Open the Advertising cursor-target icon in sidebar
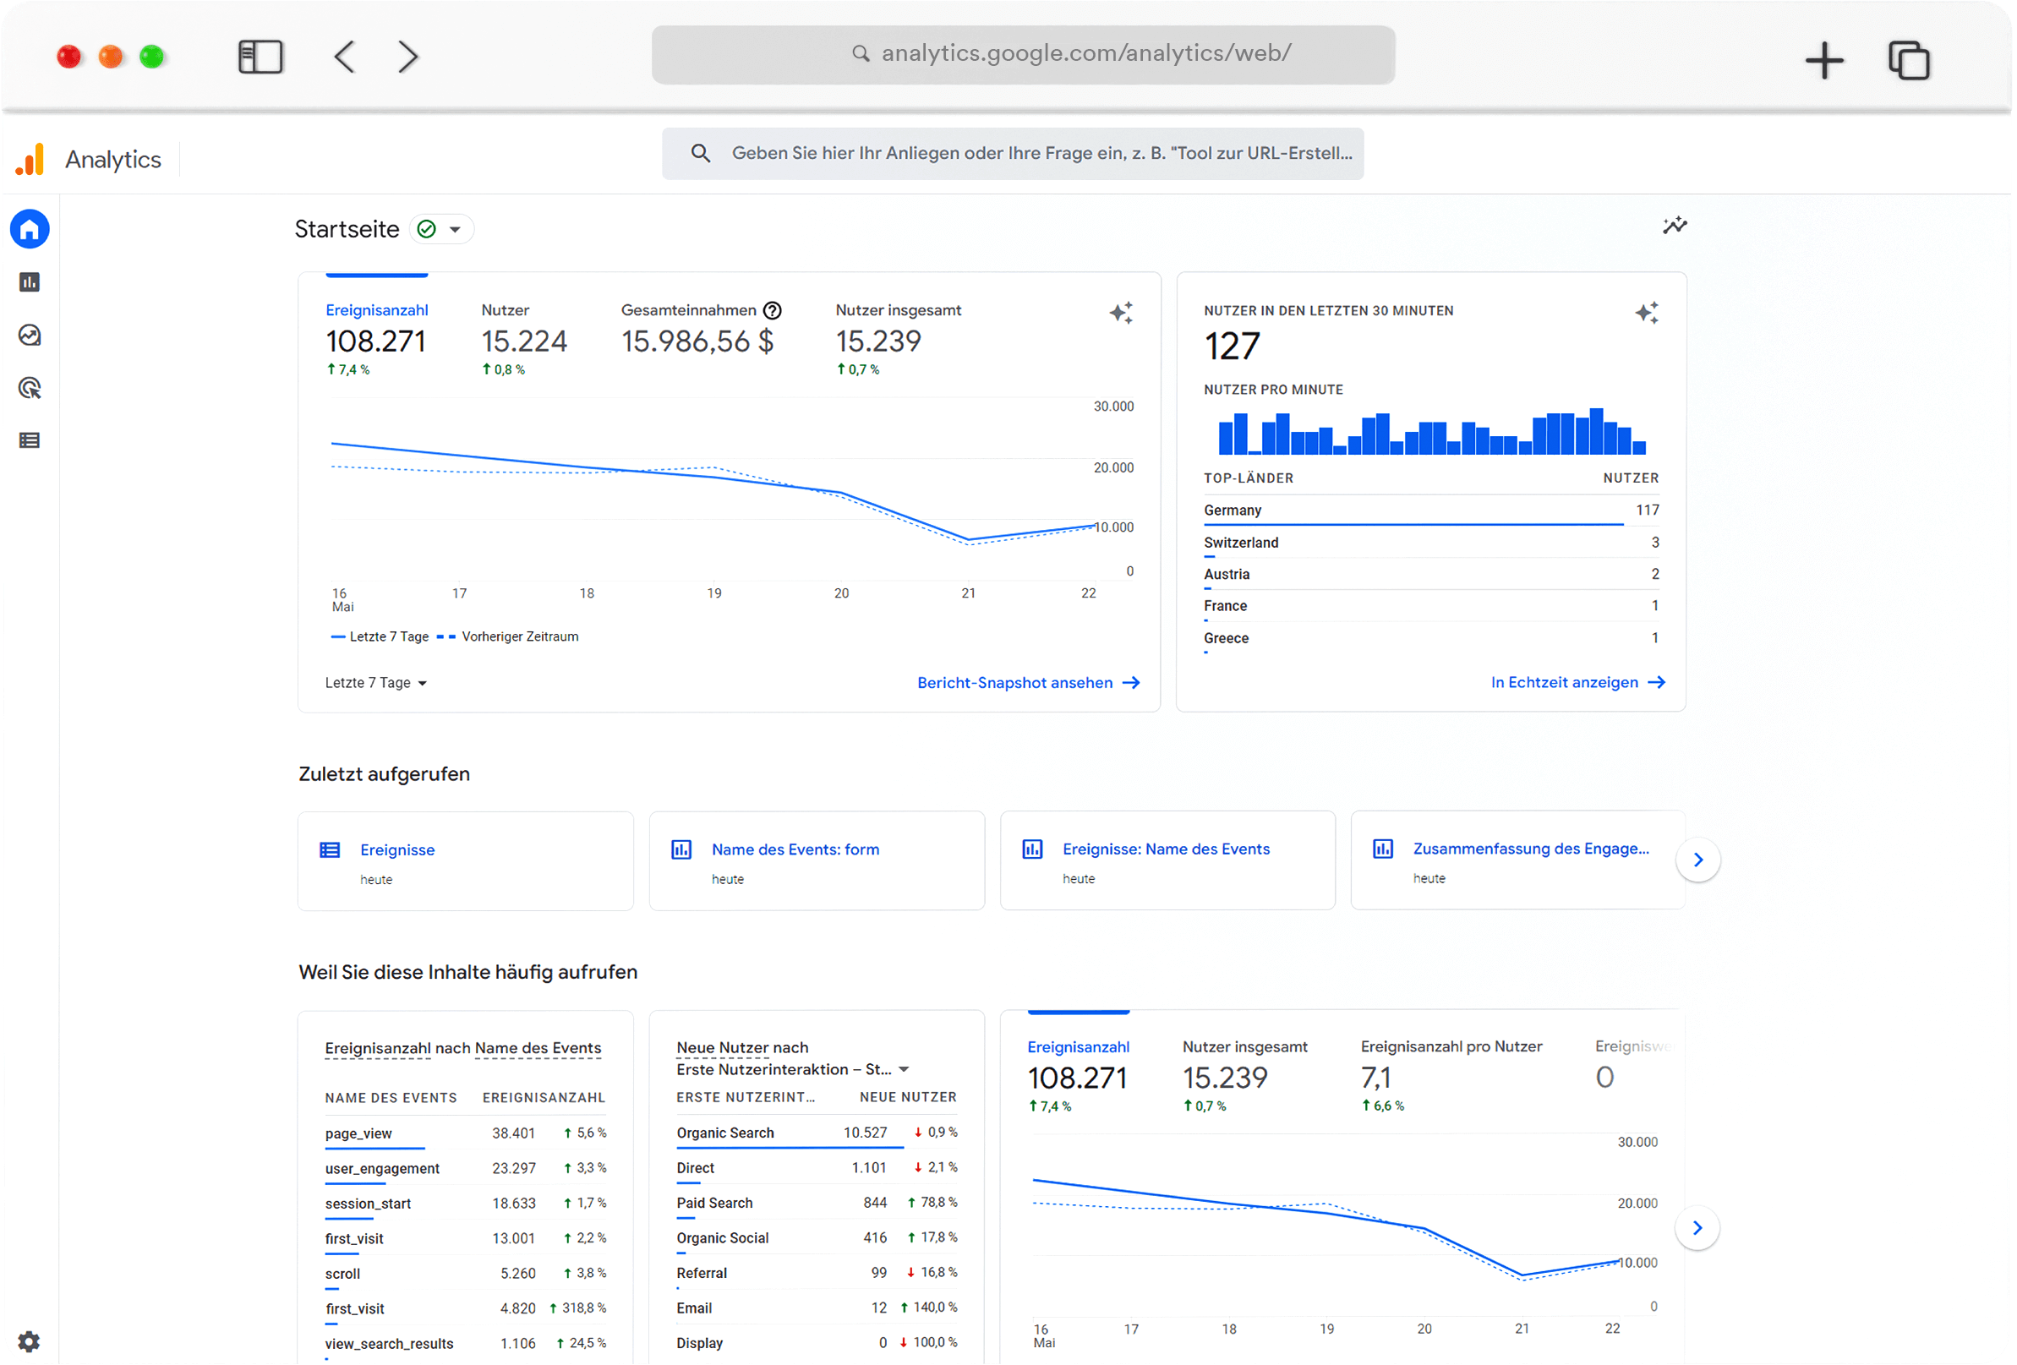 pyautogui.click(x=30, y=388)
